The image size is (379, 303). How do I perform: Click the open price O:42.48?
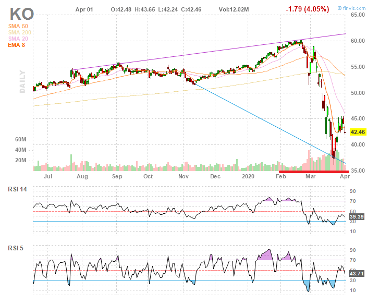click(121, 9)
